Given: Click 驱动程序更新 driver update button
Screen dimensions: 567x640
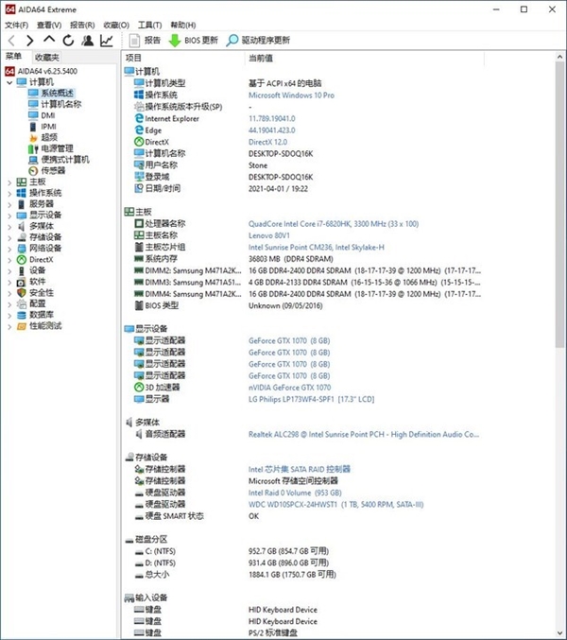Looking at the screenshot, I should click(x=258, y=40).
